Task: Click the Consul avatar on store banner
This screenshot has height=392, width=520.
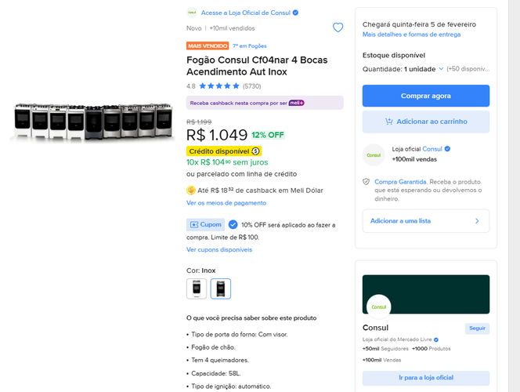Action: [379, 307]
